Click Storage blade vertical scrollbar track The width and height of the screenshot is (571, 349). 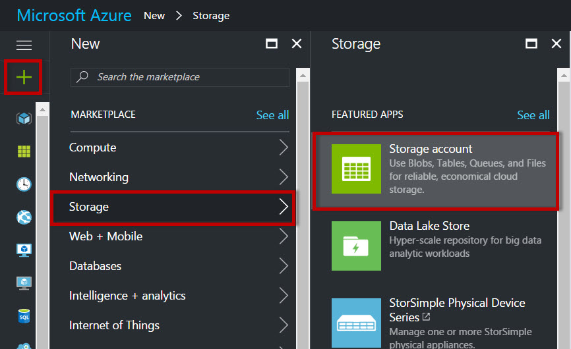pyautogui.click(x=563, y=215)
